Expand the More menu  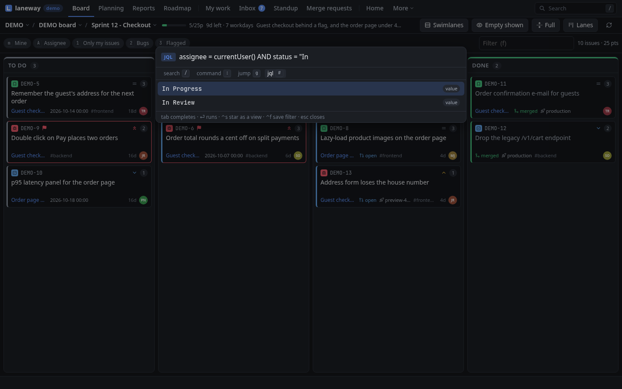click(x=403, y=8)
